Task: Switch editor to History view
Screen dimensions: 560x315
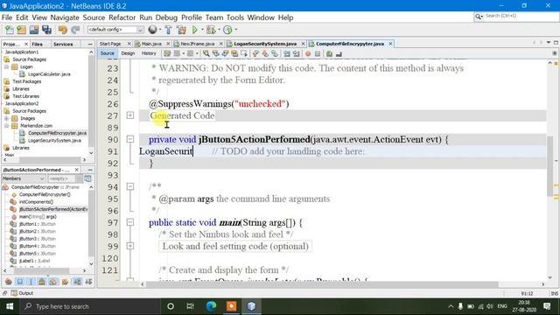Action: point(149,53)
